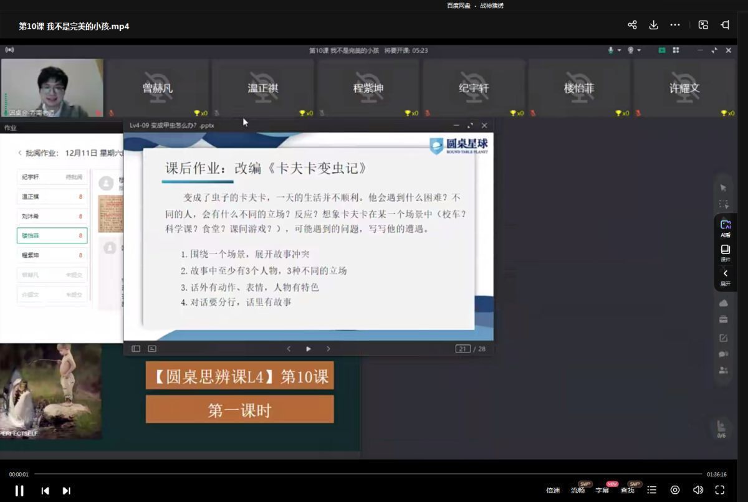748x502 pixels.
Task: Go to the previous slide in the pptx viewer
Action: click(x=288, y=349)
